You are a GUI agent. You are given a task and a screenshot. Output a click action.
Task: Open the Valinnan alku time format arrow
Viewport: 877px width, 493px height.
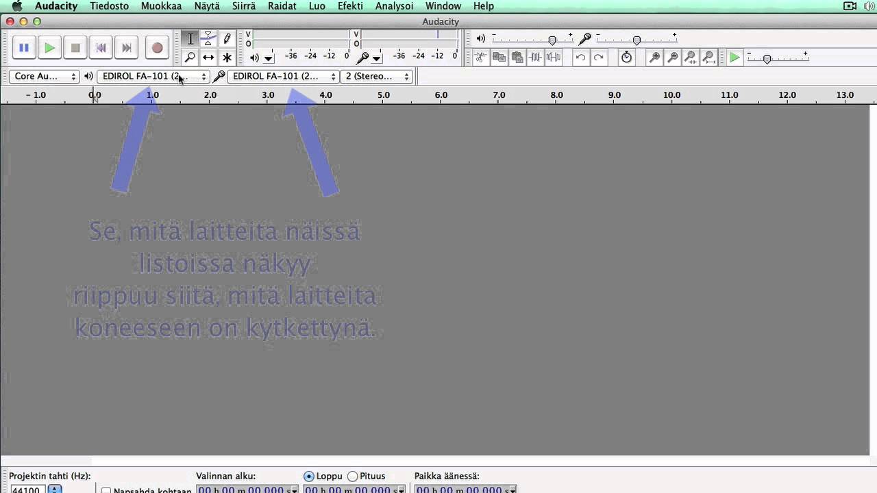pyautogui.click(x=294, y=490)
